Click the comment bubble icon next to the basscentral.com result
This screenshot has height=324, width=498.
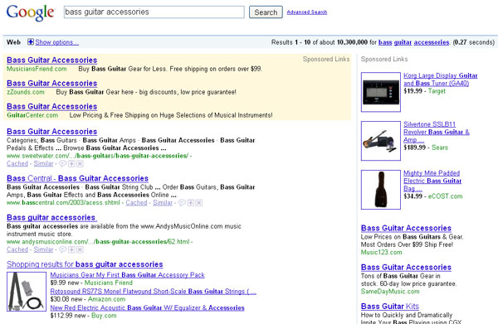(x=182, y=202)
